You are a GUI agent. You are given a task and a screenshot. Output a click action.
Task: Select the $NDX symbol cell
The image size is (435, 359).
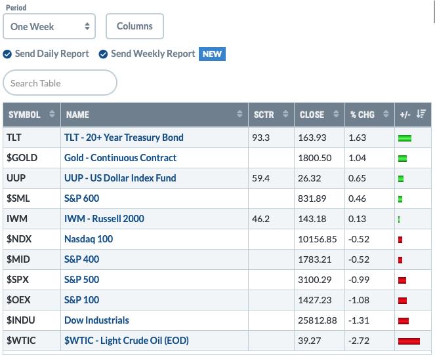coord(31,238)
